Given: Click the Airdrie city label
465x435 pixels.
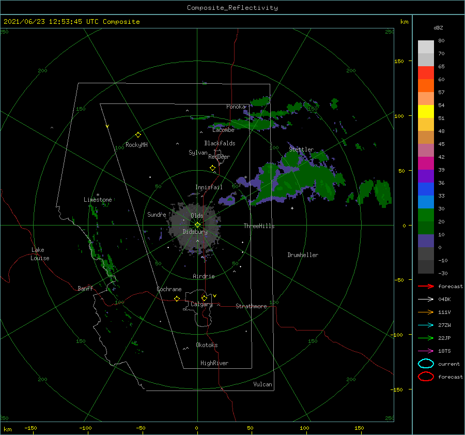Looking at the screenshot, I should (x=204, y=276).
